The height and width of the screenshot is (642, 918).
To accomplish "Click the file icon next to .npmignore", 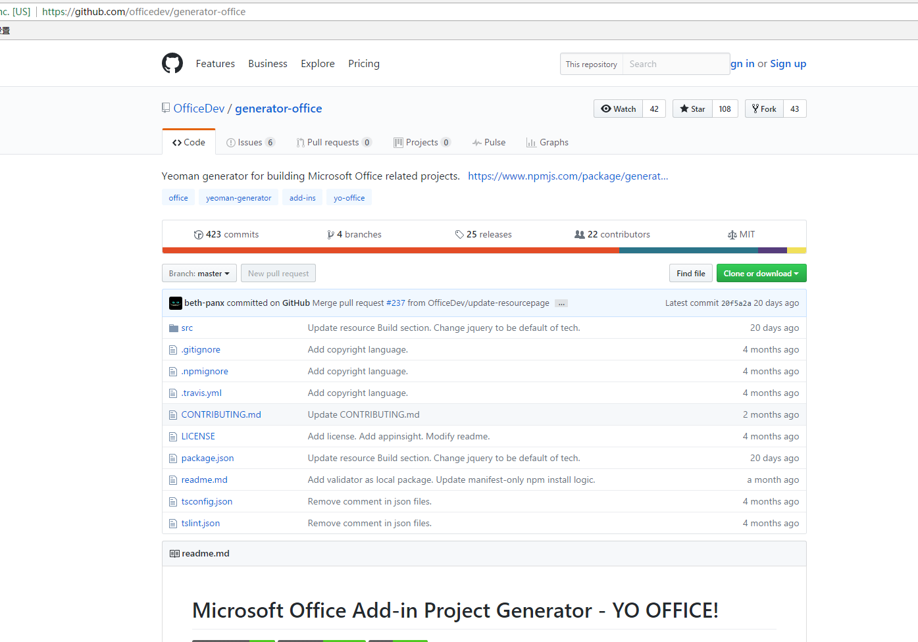I will click(173, 372).
